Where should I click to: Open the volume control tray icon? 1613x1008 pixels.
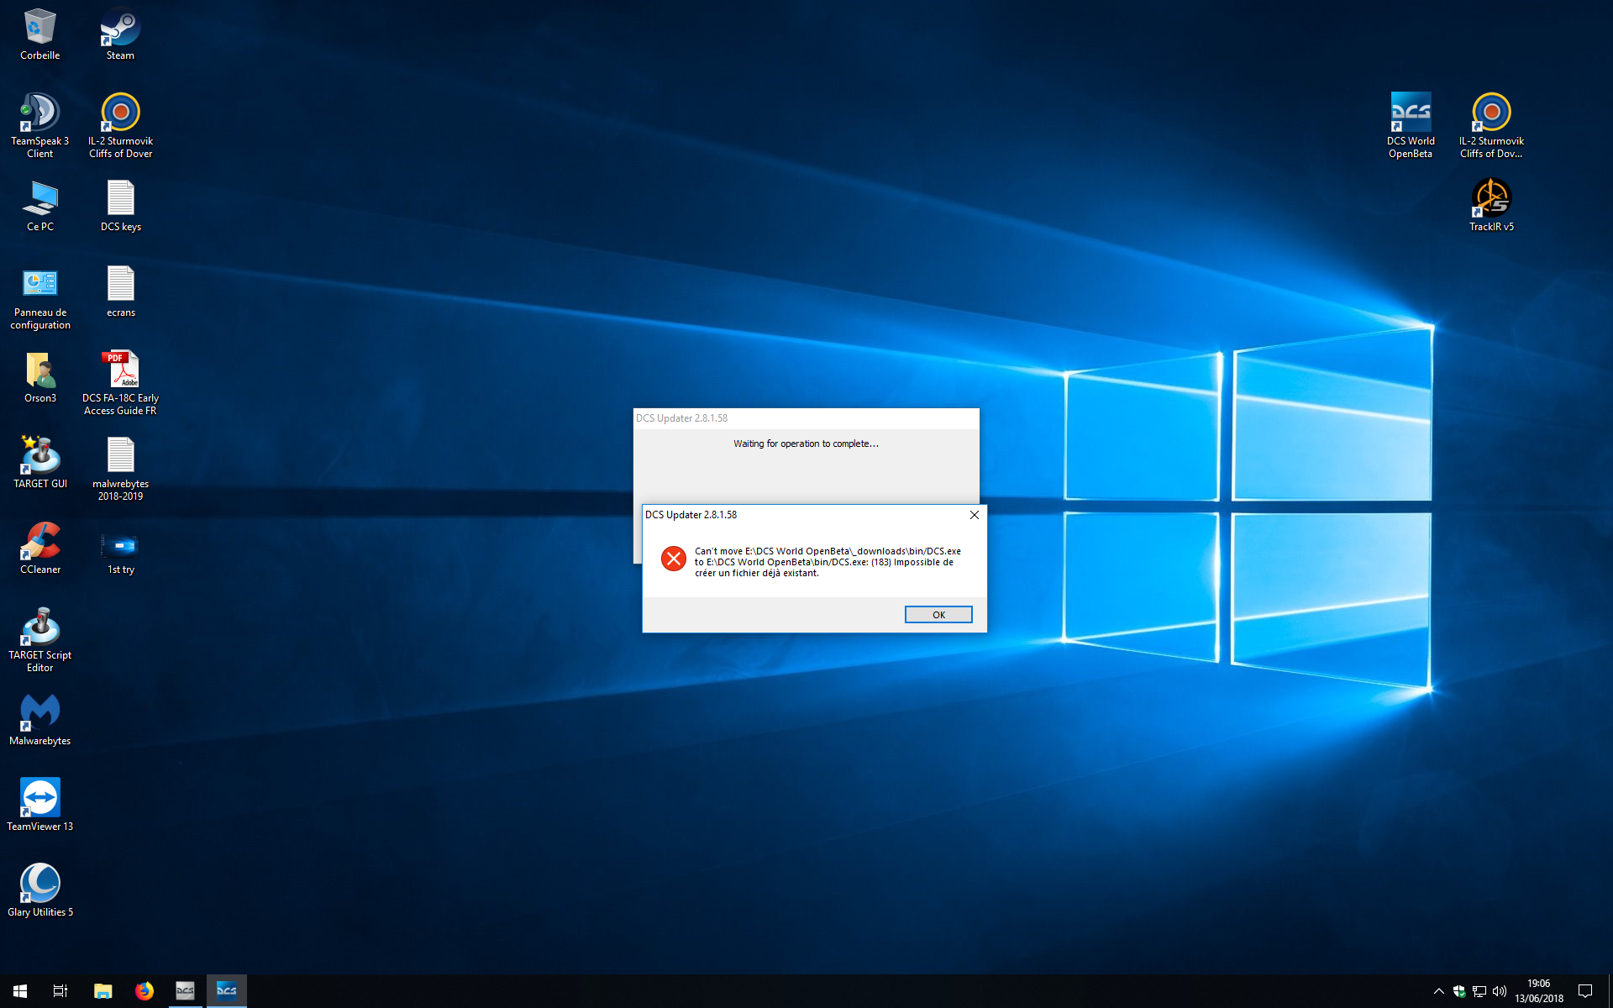(x=1500, y=991)
